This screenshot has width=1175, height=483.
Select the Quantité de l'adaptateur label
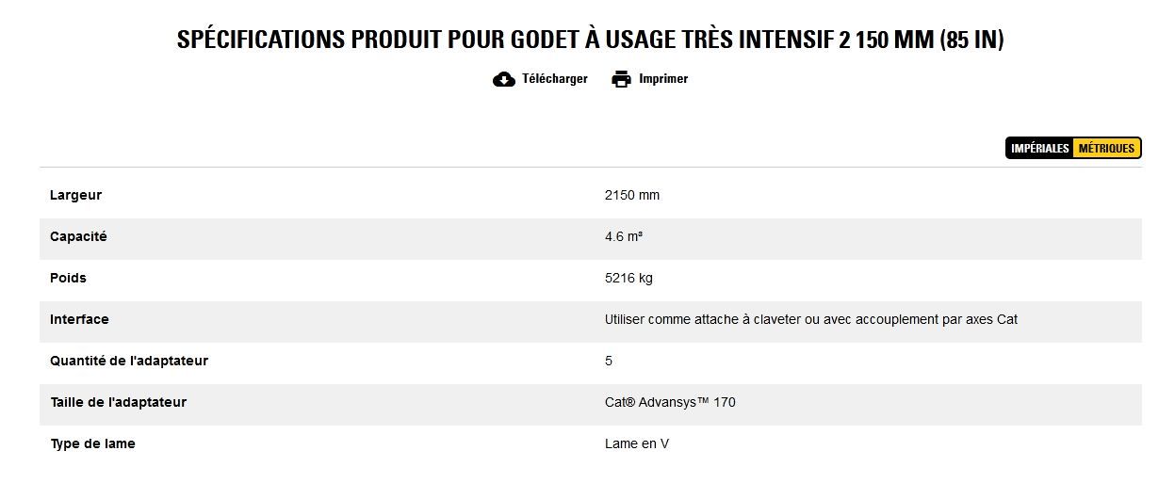point(129,362)
